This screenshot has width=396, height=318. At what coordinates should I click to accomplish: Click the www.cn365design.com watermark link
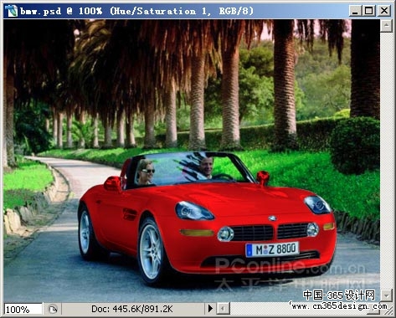pyautogui.click(x=338, y=306)
